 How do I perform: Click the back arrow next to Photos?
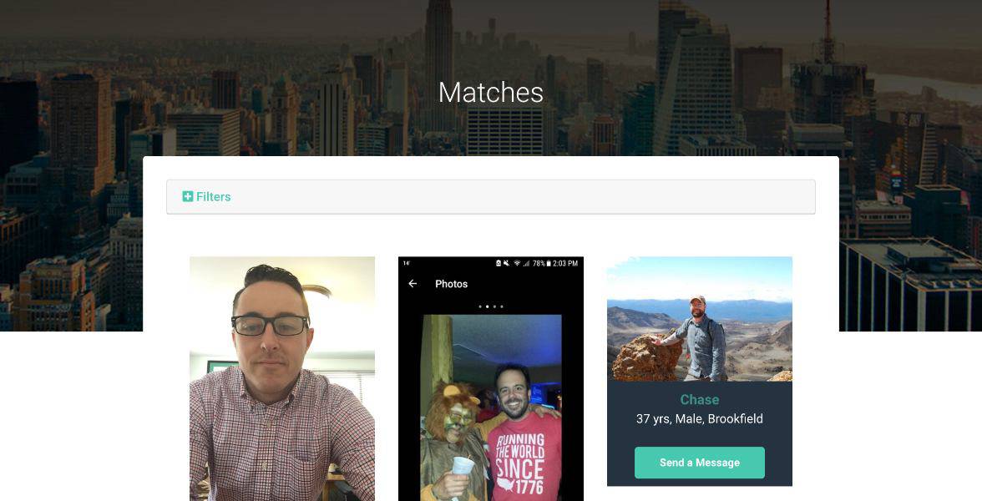pos(413,284)
